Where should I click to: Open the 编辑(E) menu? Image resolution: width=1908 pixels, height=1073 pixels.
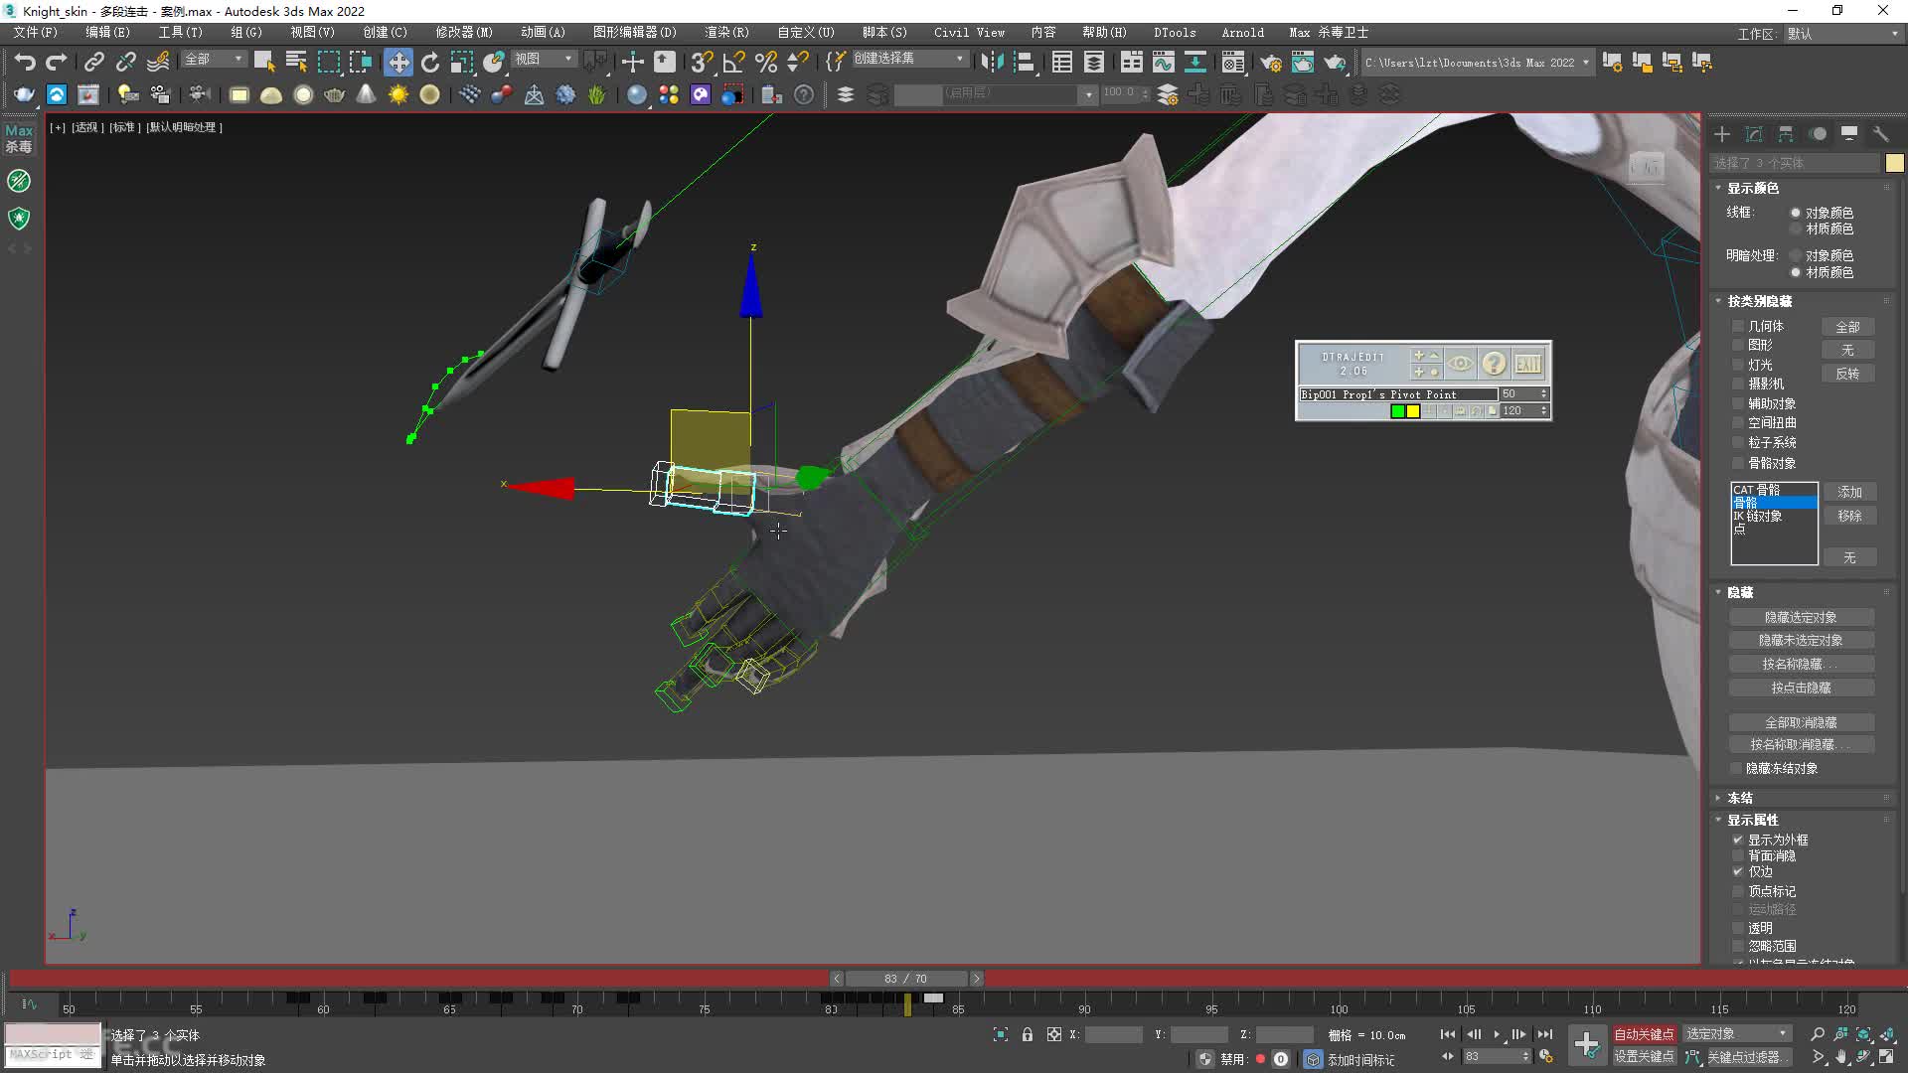tap(107, 33)
